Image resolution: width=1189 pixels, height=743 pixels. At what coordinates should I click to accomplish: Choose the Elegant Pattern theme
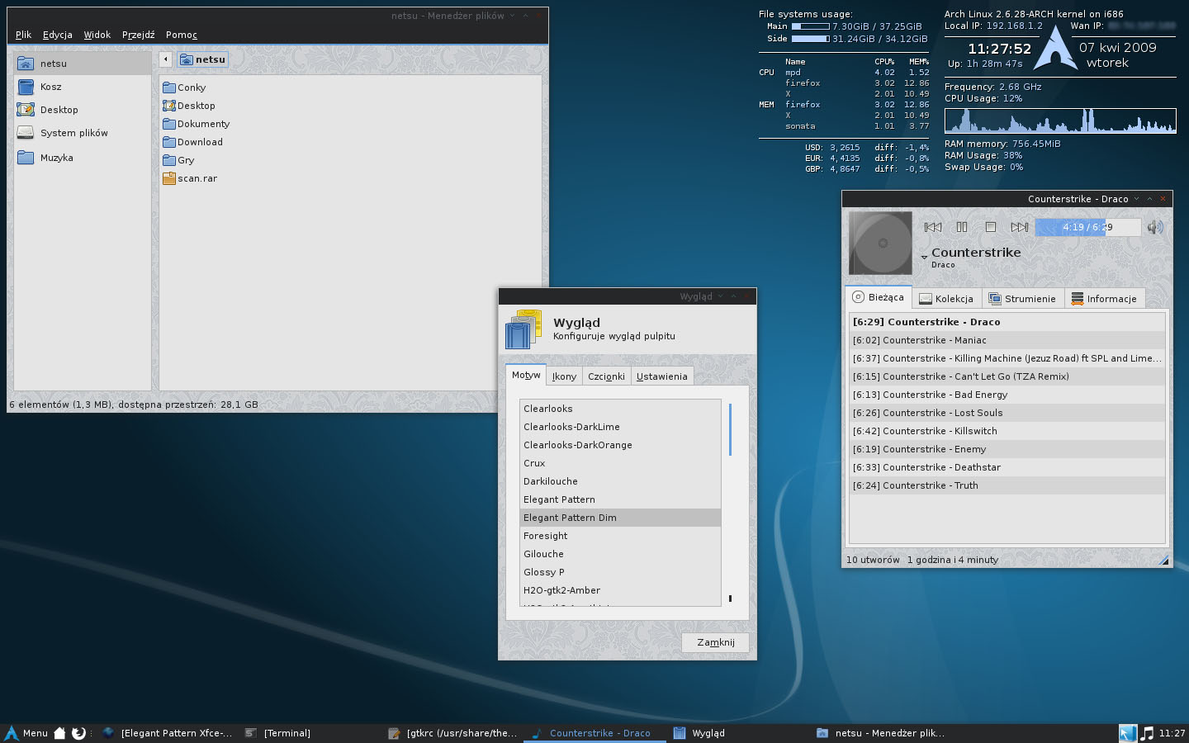[x=620, y=499]
